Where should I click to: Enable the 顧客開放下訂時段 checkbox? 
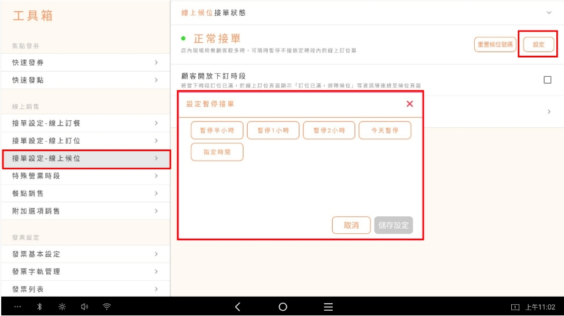click(547, 80)
